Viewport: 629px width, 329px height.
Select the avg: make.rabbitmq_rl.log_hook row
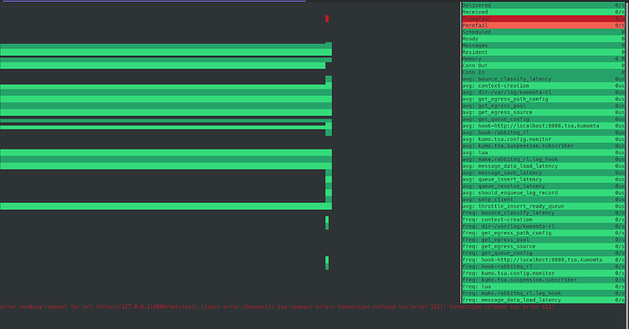pos(543,159)
